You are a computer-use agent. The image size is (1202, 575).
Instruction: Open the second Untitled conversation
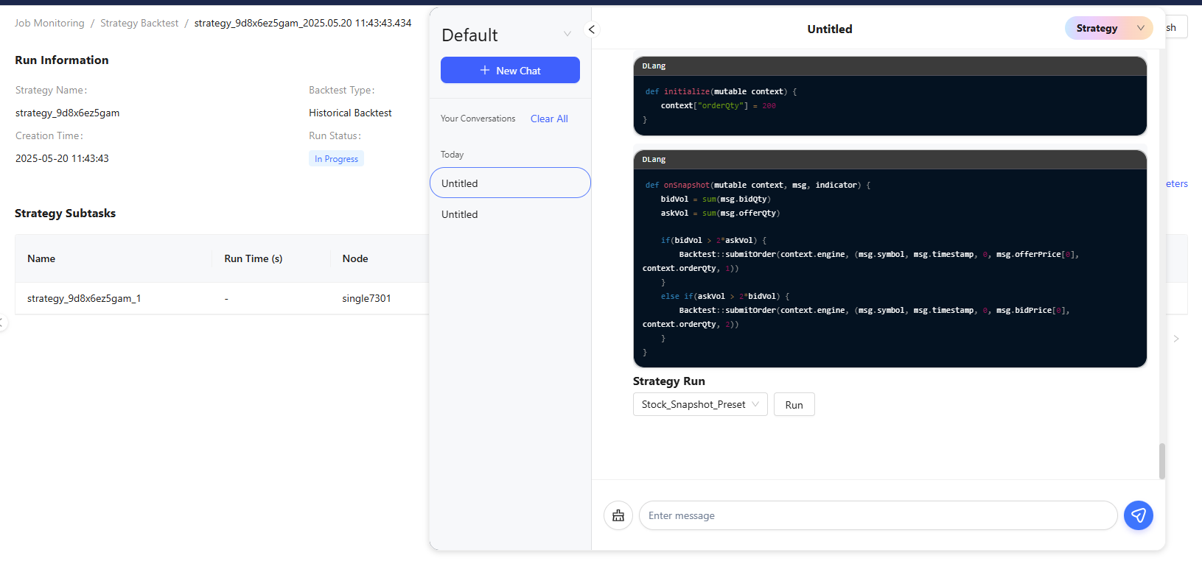pos(510,214)
